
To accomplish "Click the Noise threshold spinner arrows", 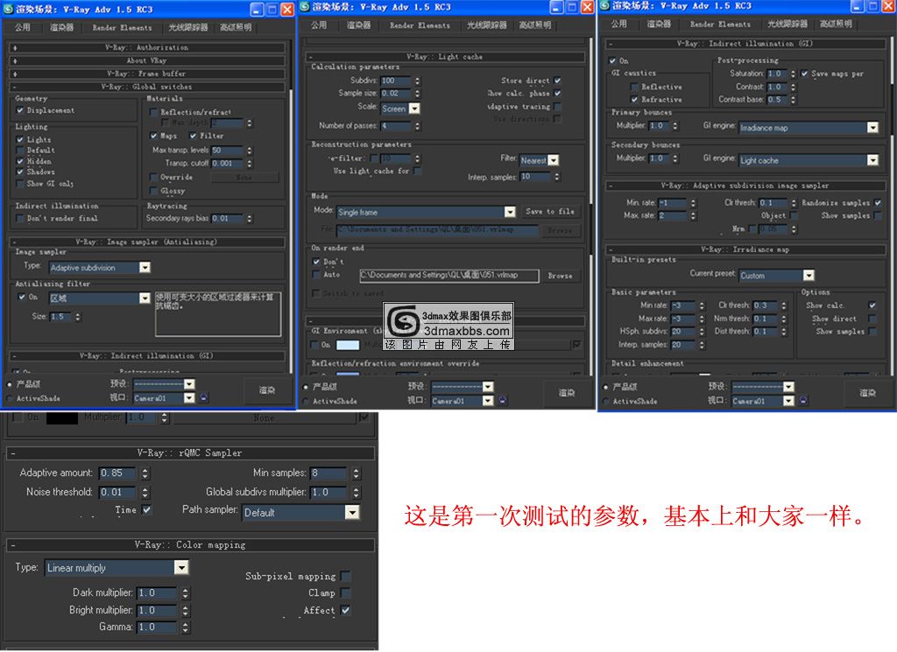I will pyautogui.click(x=145, y=492).
